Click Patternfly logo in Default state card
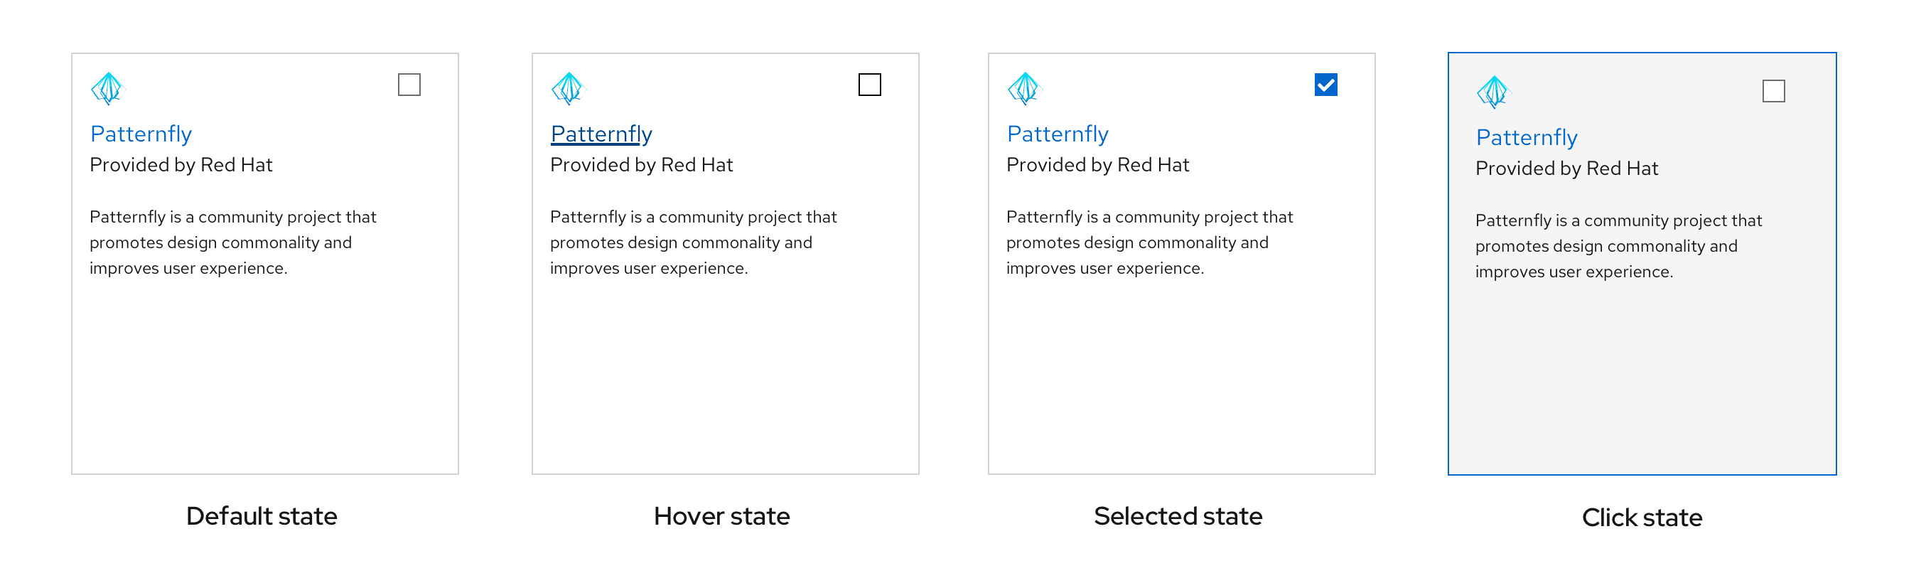Screen dimensions: 1926x583 click(109, 88)
